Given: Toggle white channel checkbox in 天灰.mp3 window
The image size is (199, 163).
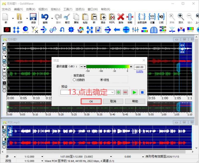Looking at the screenshot, I should [x=4, y=131].
